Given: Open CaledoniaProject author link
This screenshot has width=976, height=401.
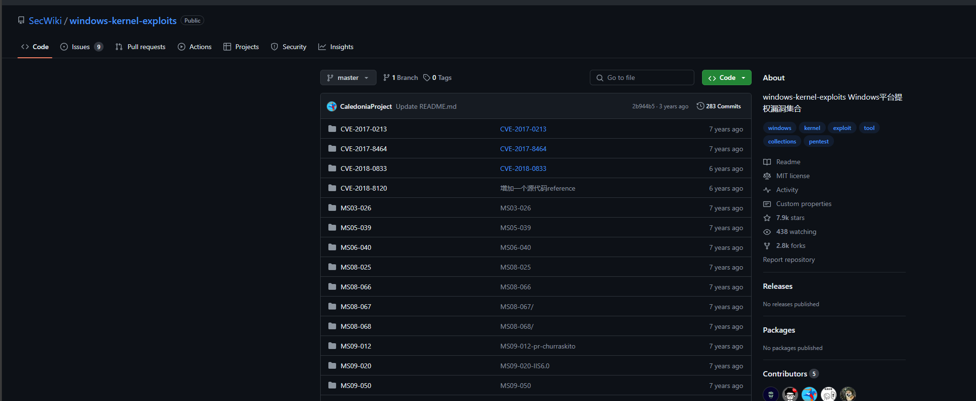Looking at the screenshot, I should click(366, 106).
